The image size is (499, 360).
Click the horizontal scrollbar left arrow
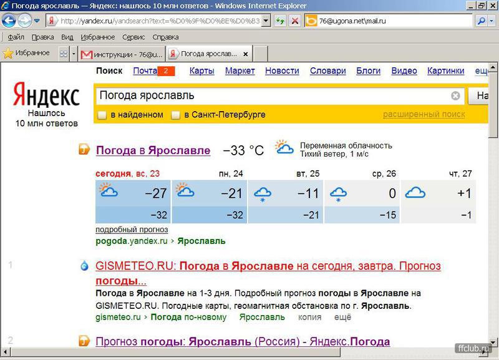6,353
